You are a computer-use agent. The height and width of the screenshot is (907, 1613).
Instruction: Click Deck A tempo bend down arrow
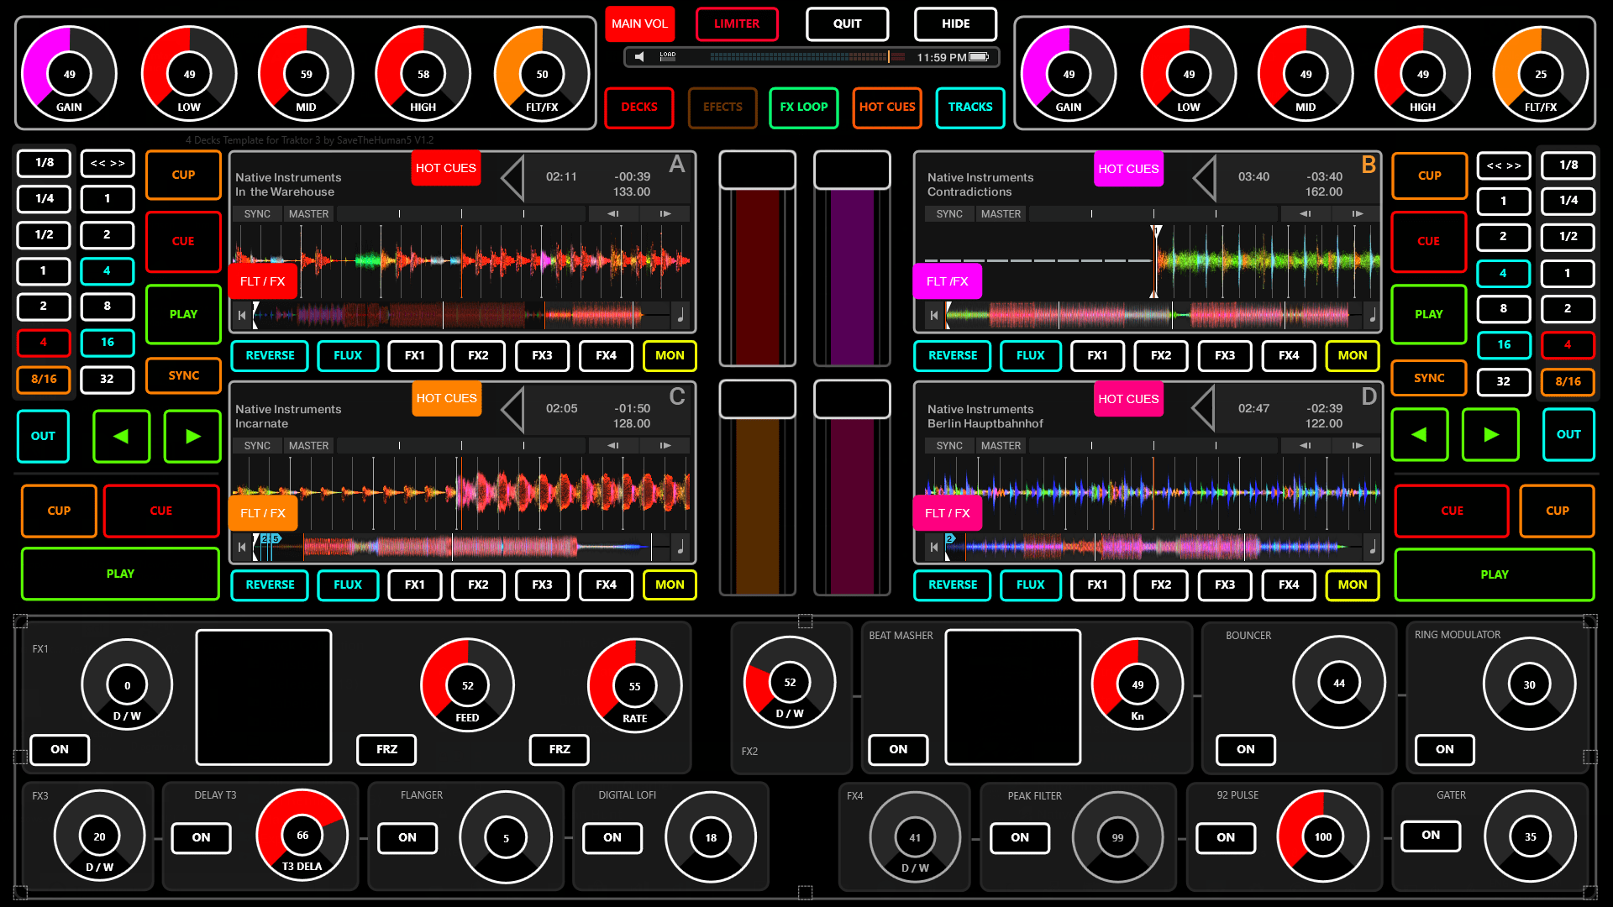tap(613, 214)
